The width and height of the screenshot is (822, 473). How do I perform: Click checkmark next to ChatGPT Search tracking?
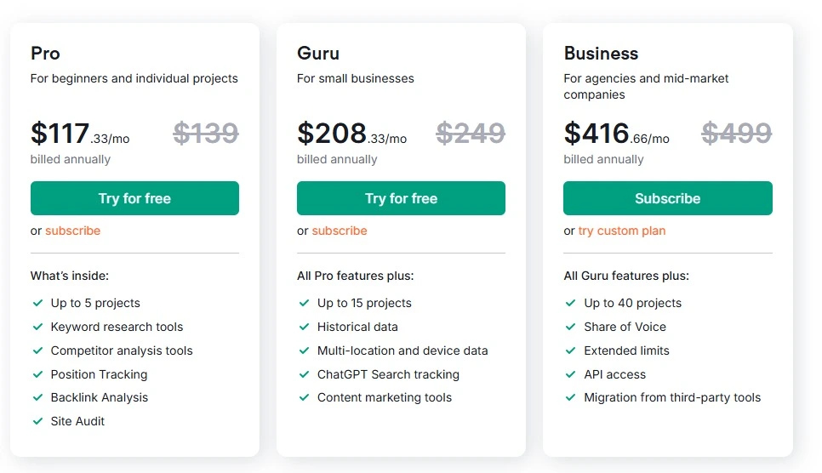coord(304,374)
